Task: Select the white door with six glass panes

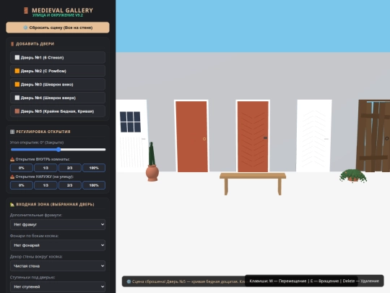Action: pyautogui.click(x=131, y=136)
